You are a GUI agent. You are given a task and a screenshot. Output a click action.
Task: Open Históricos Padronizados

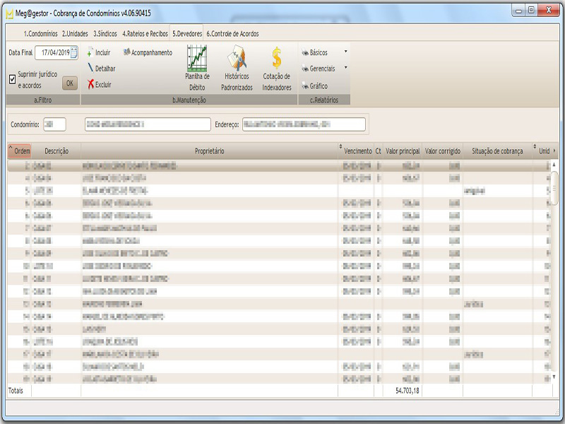[236, 59]
